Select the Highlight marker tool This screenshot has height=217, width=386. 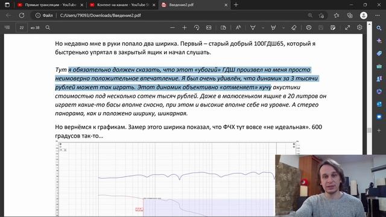tap(273, 28)
